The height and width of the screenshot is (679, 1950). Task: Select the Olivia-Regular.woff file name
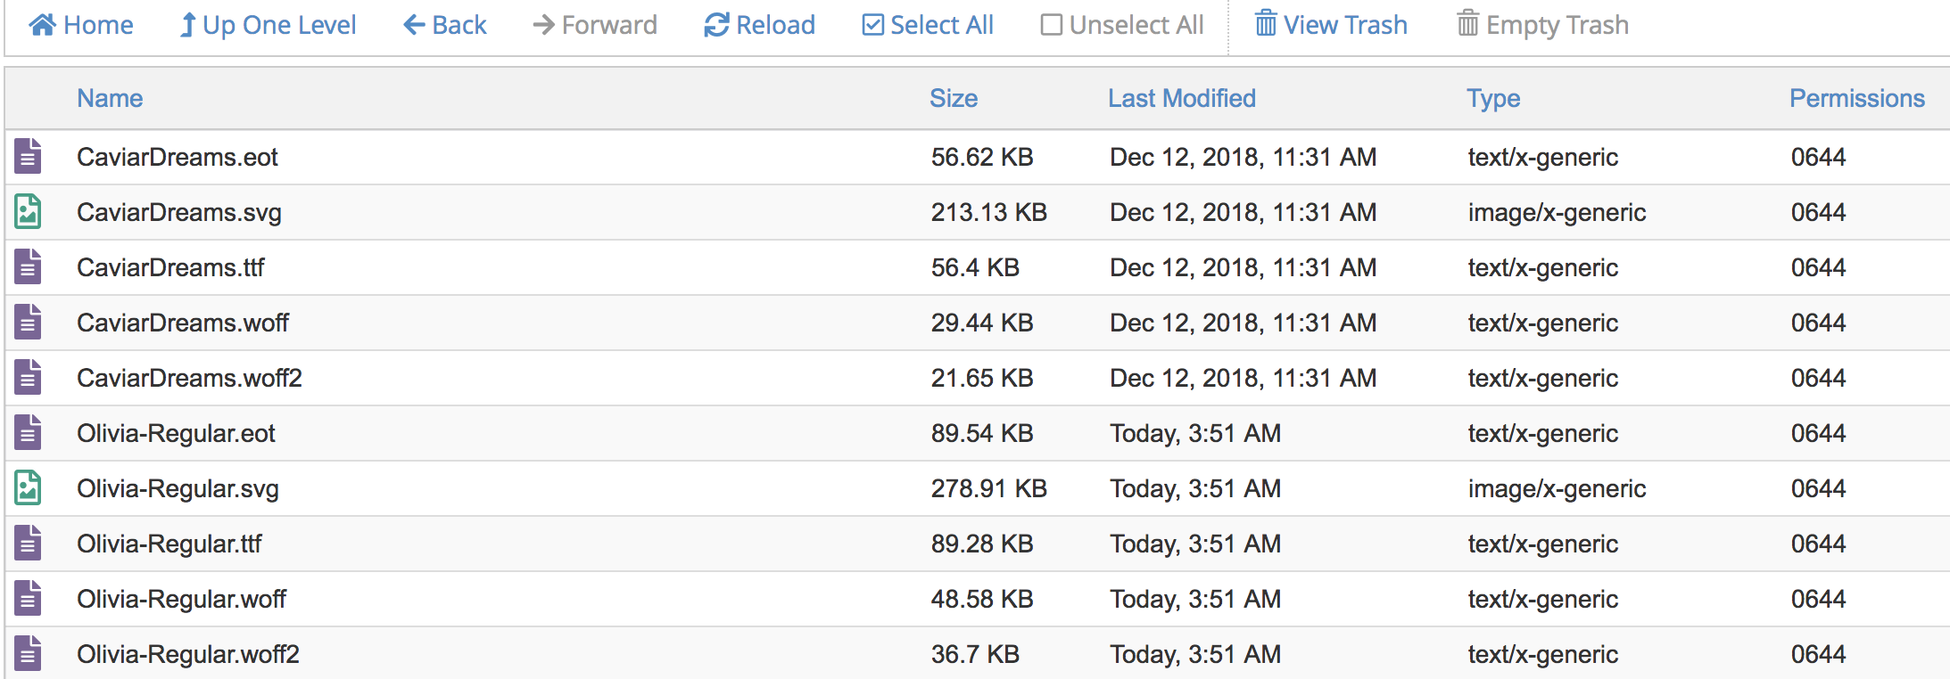pyautogui.click(x=181, y=600)
